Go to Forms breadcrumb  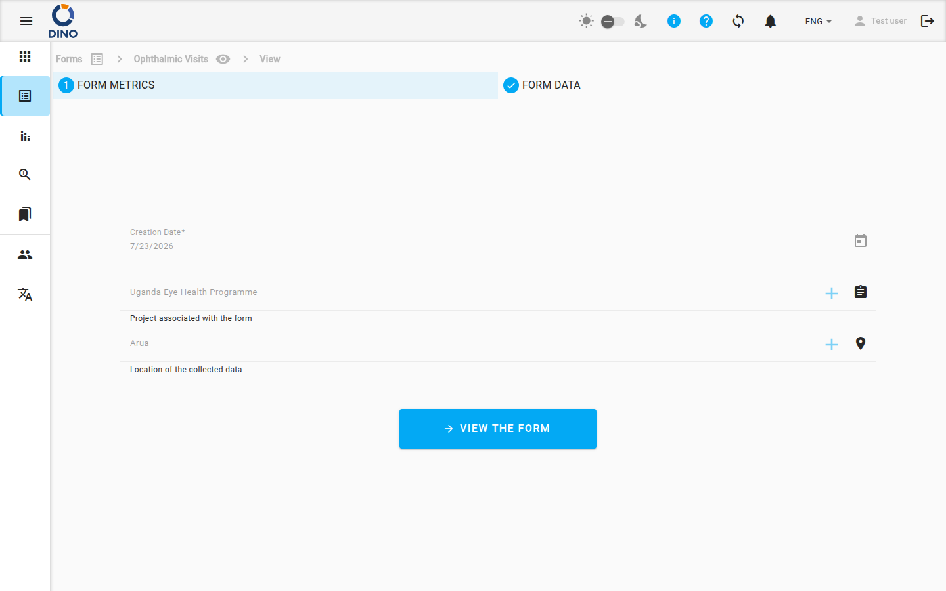(x=69, y=59)
